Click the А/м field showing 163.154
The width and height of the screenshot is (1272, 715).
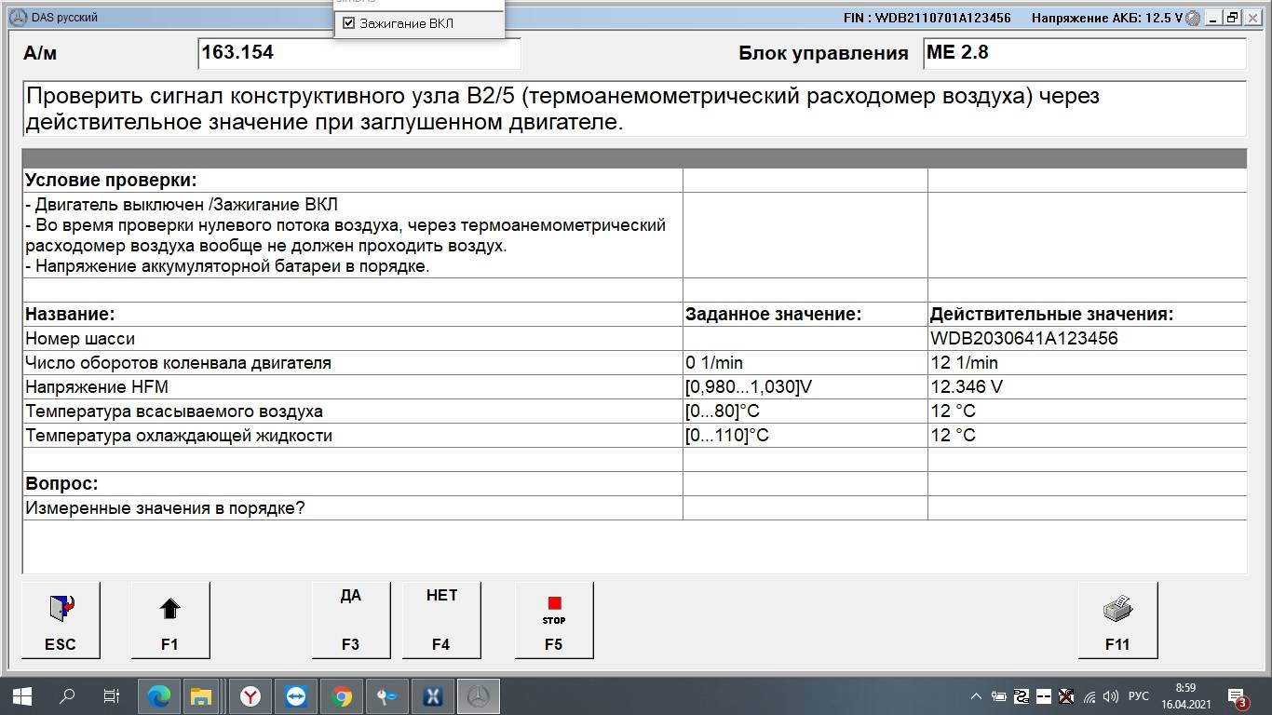[x=359, y=53]
